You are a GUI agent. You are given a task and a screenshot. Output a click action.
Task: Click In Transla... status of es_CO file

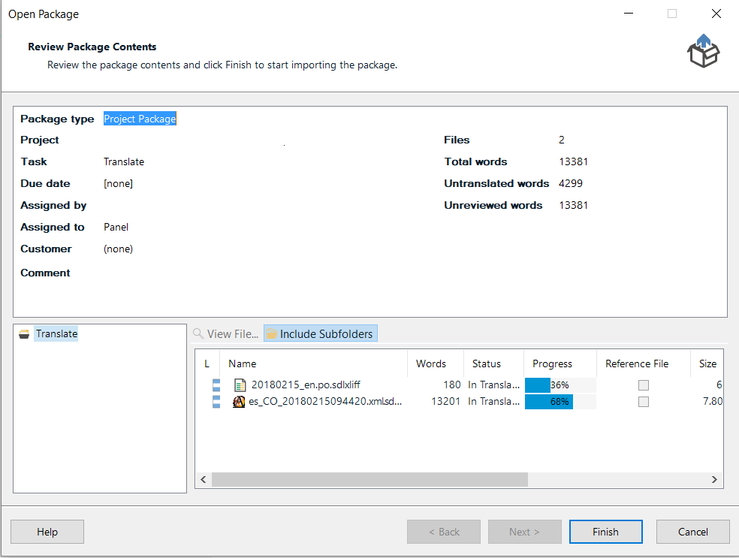(x=493, y=402)
